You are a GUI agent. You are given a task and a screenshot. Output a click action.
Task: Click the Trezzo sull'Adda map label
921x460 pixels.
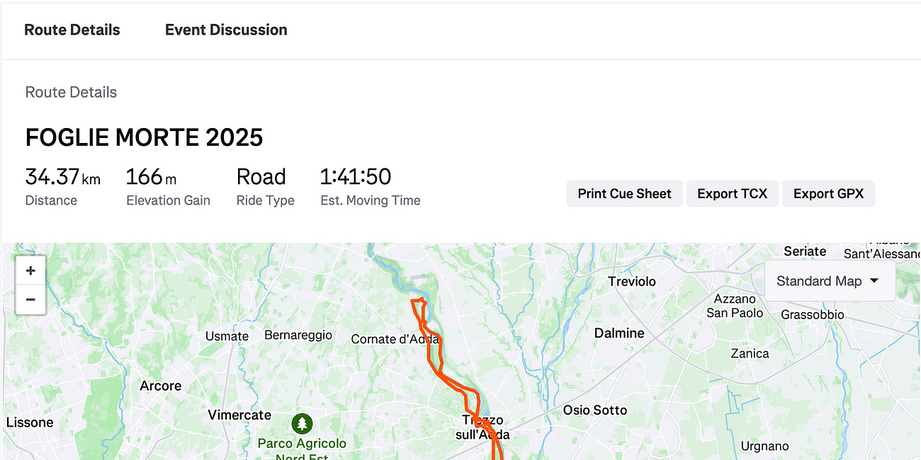[482, 427]
